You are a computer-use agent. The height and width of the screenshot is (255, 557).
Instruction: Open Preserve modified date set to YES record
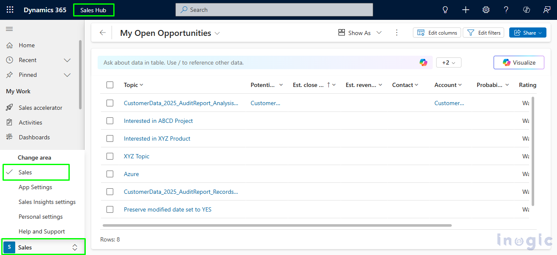pos(167,209)
